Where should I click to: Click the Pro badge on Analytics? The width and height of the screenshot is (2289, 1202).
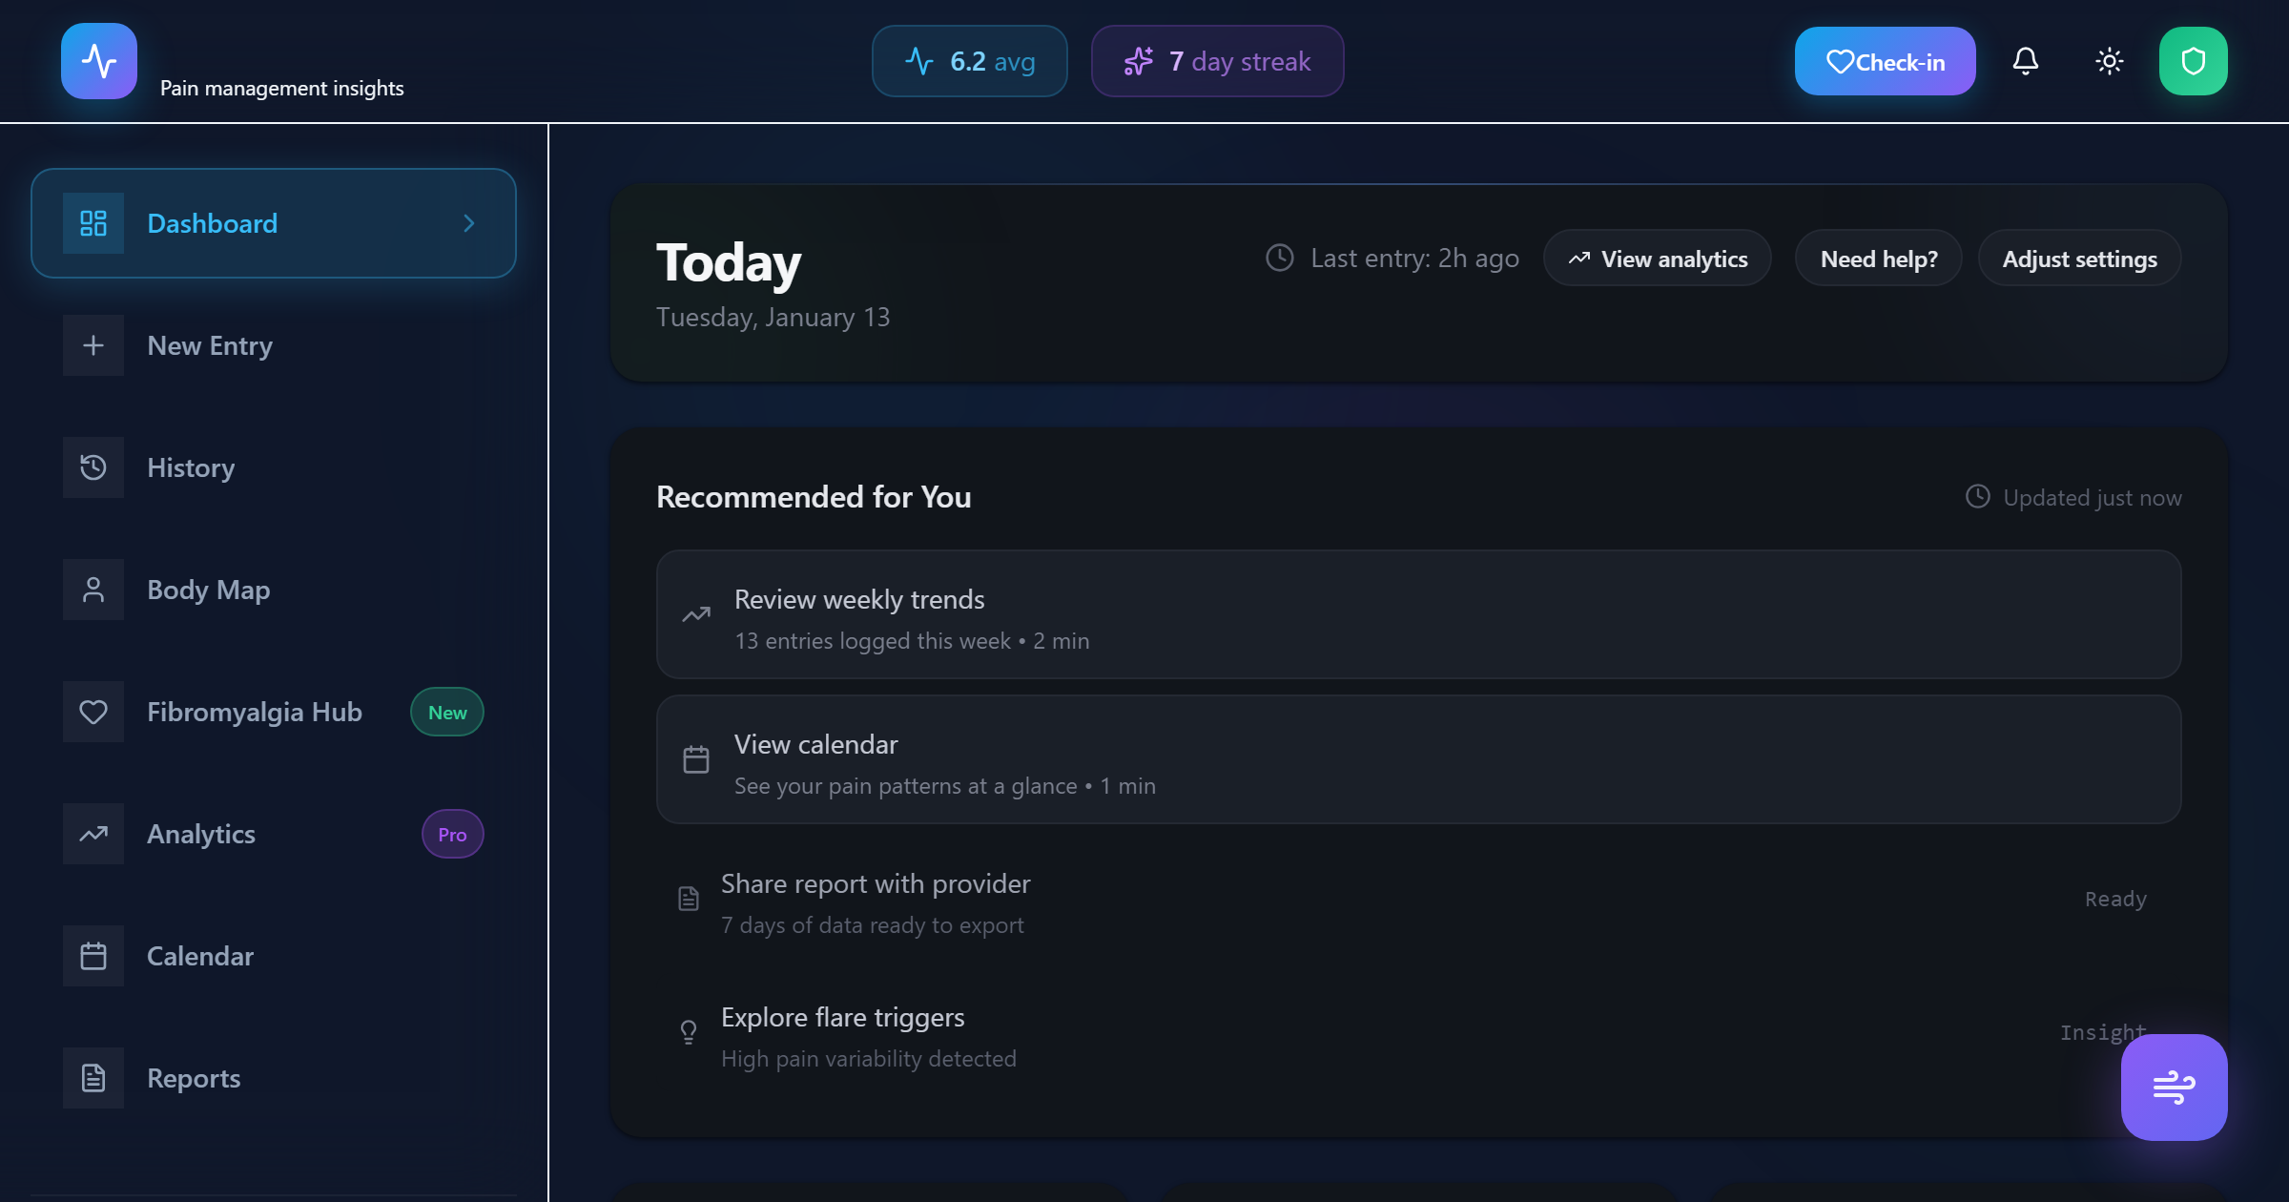tap(452, 834)
